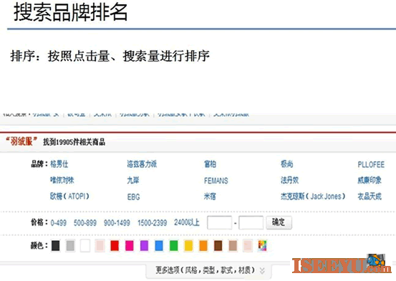396x281 pixels.
Task: Filter by price range 900-1499
Action: [x=117, y=223]
